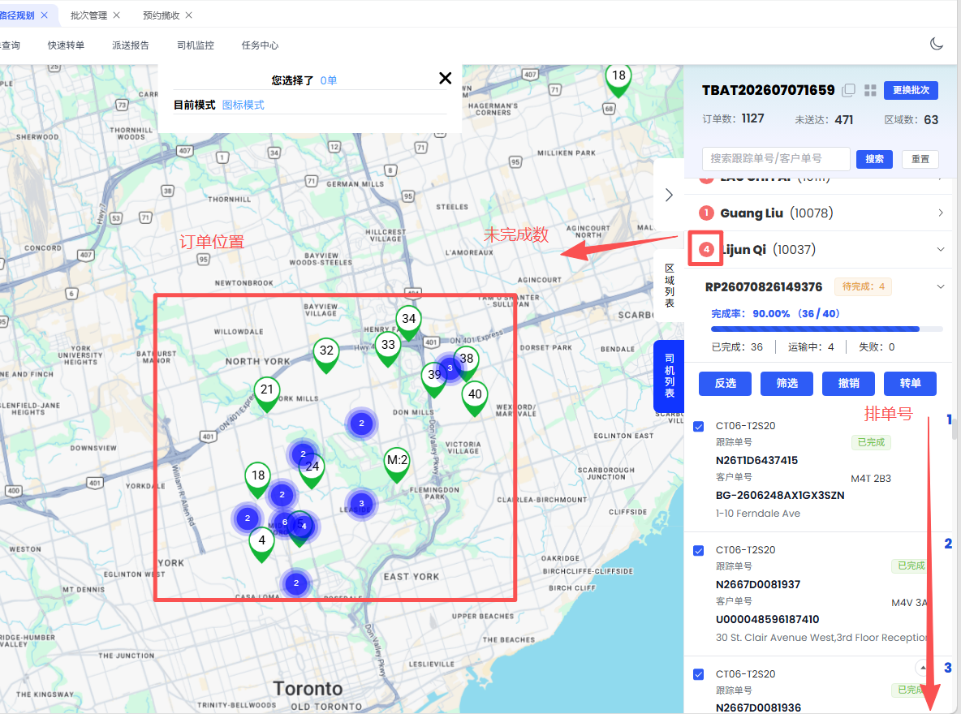Switch to 批次管理 tab
Viewport: 961px width, 714px height.
(88, 15)
